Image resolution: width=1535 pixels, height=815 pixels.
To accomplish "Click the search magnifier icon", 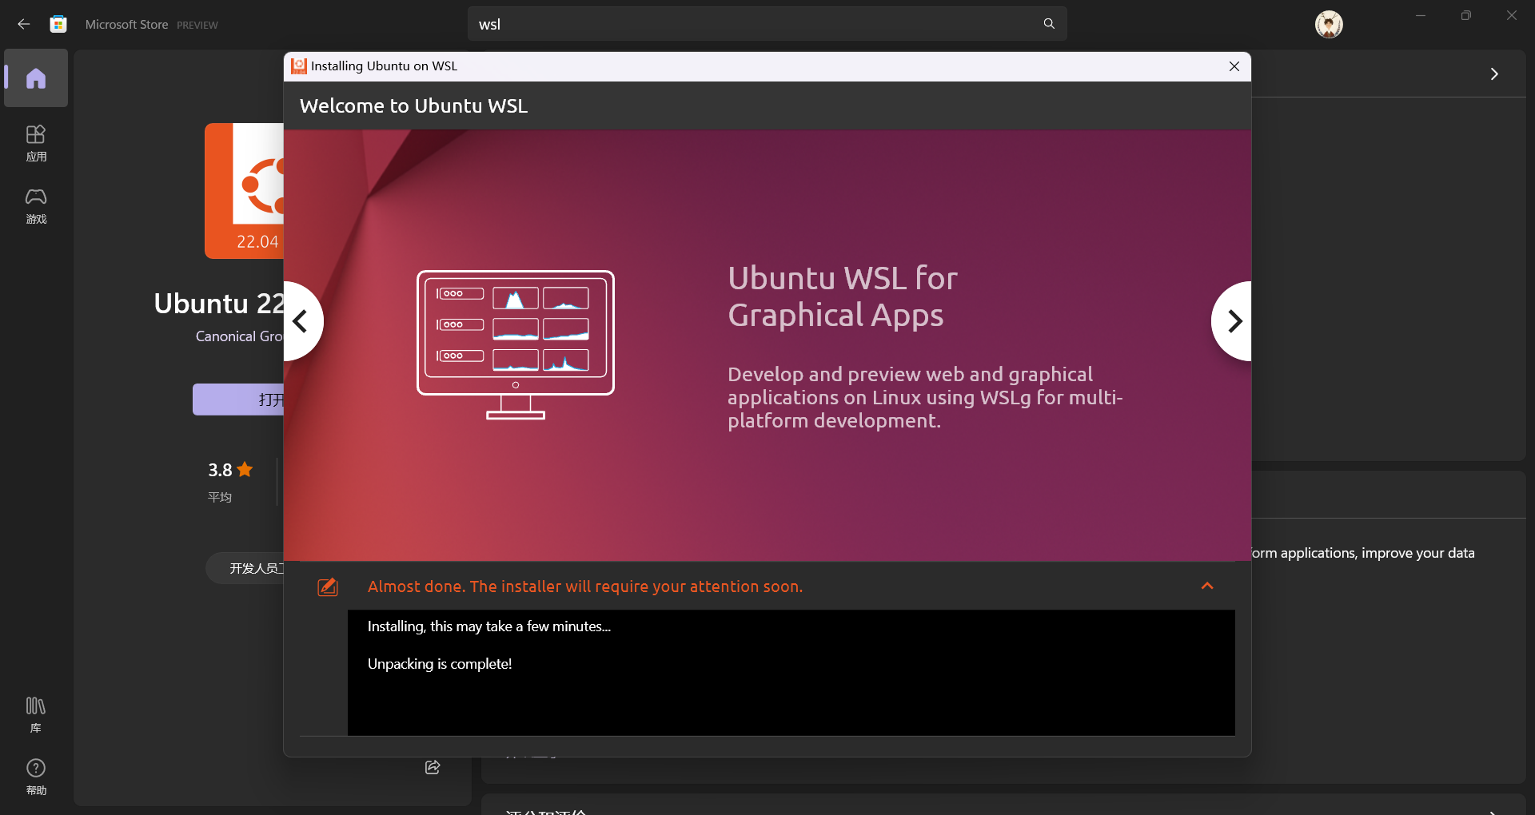I will click(1049, 24).
